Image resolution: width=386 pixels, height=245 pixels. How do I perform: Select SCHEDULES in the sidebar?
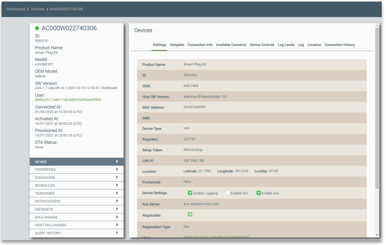[77, 185]
